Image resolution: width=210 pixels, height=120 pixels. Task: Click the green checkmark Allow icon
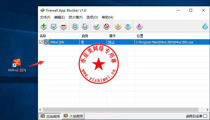click(97, 26)
